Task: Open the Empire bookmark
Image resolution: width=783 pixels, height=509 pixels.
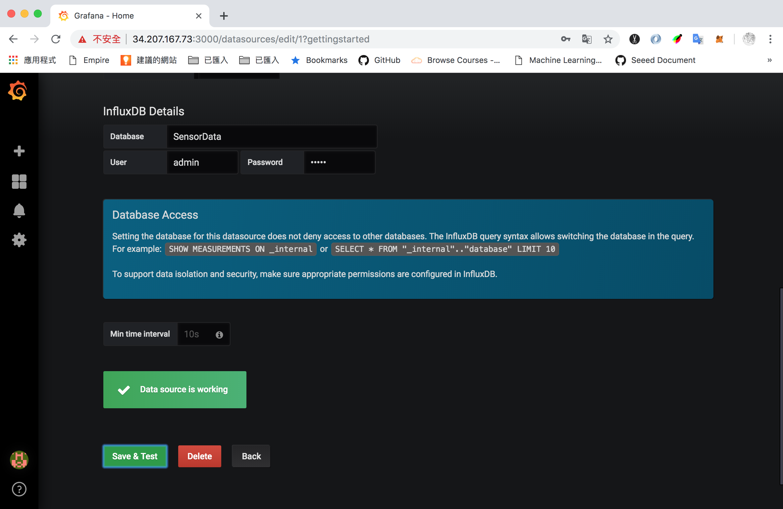Action: point(89,60)
